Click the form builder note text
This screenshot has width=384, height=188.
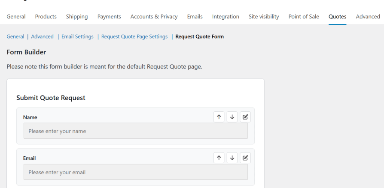pos(104,67)
